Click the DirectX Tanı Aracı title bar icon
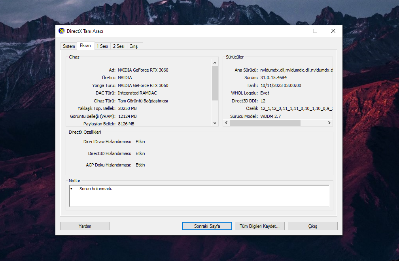 tap(62, 31)
